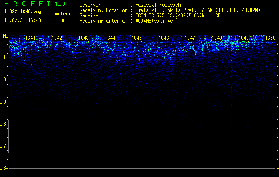Click the HROFFT 1.0.0 title text

(x=35, y=4)
